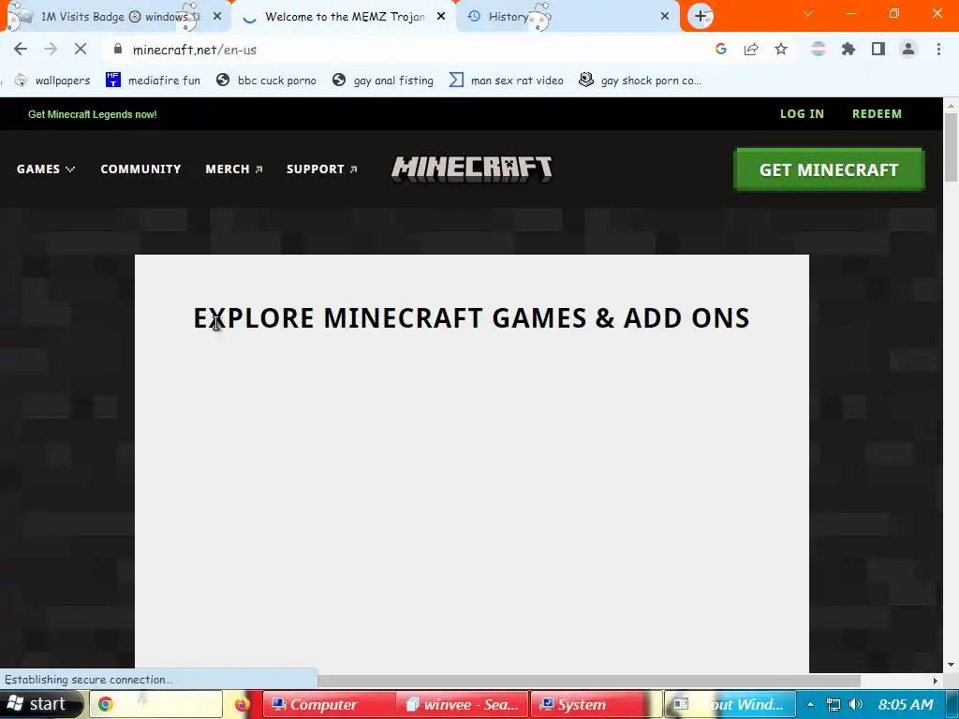This screenshot has width=959, height=719.
Task: Click the horizontal scrollbar at bottom
Action: coord(589,681)
